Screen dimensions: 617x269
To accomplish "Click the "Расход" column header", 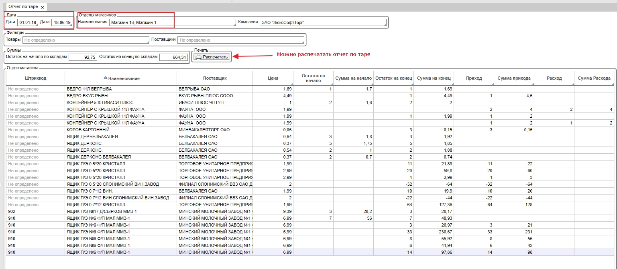I will click(x=554, y=78).
